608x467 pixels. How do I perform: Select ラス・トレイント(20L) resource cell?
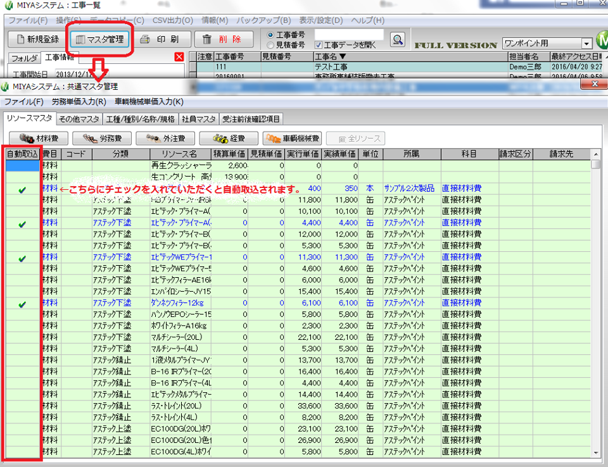pyautogui.click(x=180, y=406)
